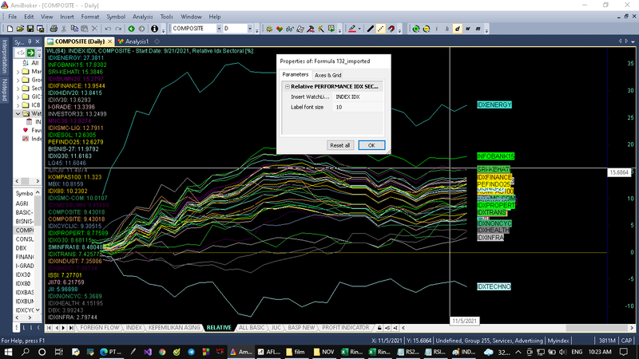Toggle the dashed line style tool

[381, 29]
